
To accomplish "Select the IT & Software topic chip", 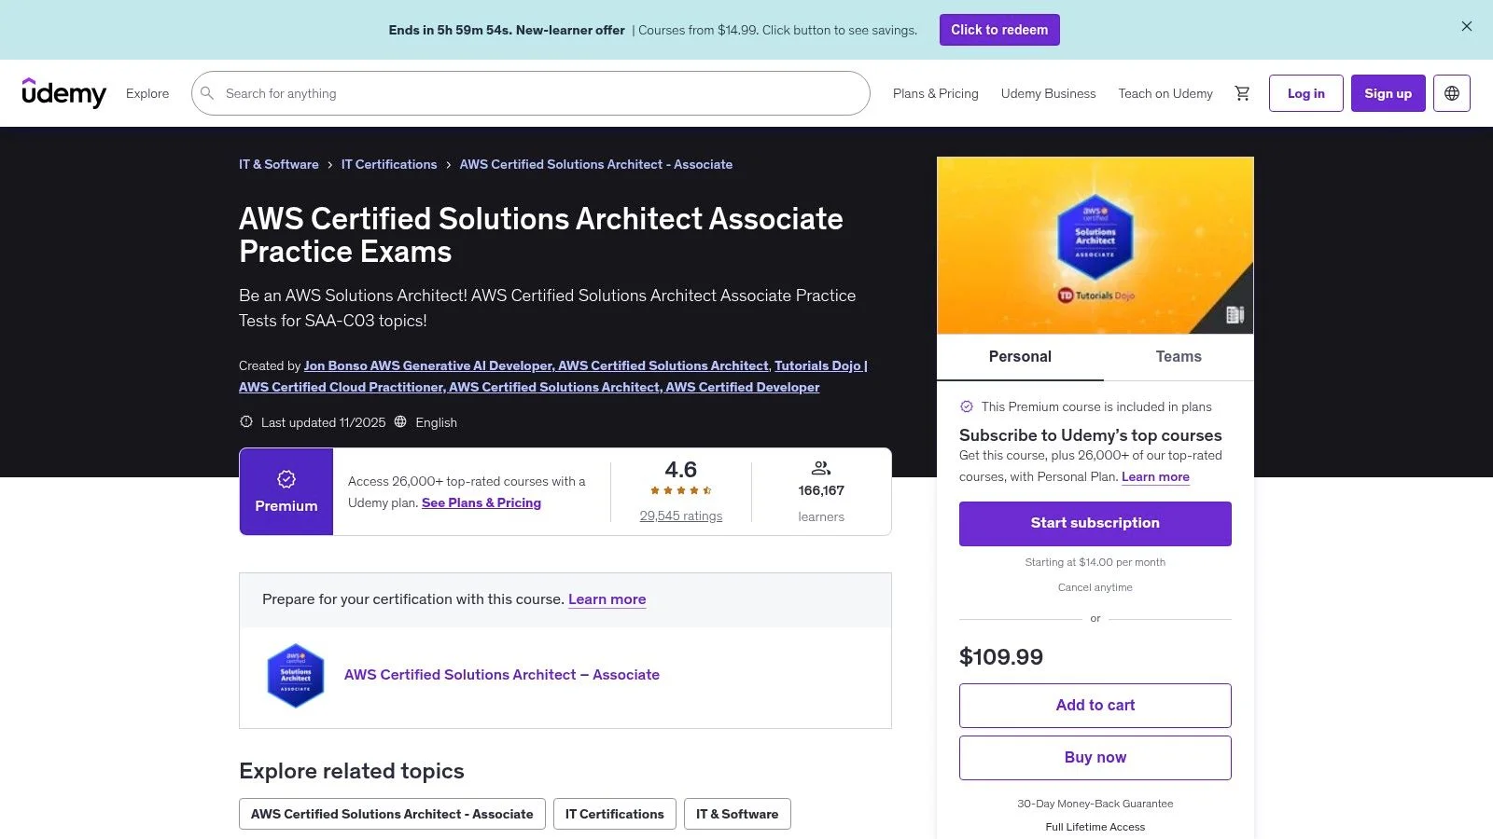I will 737,814.
